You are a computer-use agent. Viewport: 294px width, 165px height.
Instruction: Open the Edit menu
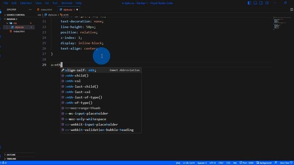pyautogui.click(x=14, y=3)
